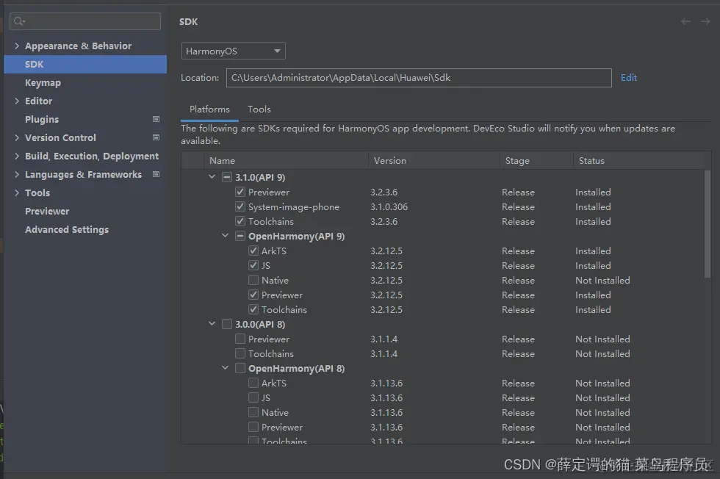
Task: Select SDK in the settings sidebar
Action: click(x=85, y=65)
